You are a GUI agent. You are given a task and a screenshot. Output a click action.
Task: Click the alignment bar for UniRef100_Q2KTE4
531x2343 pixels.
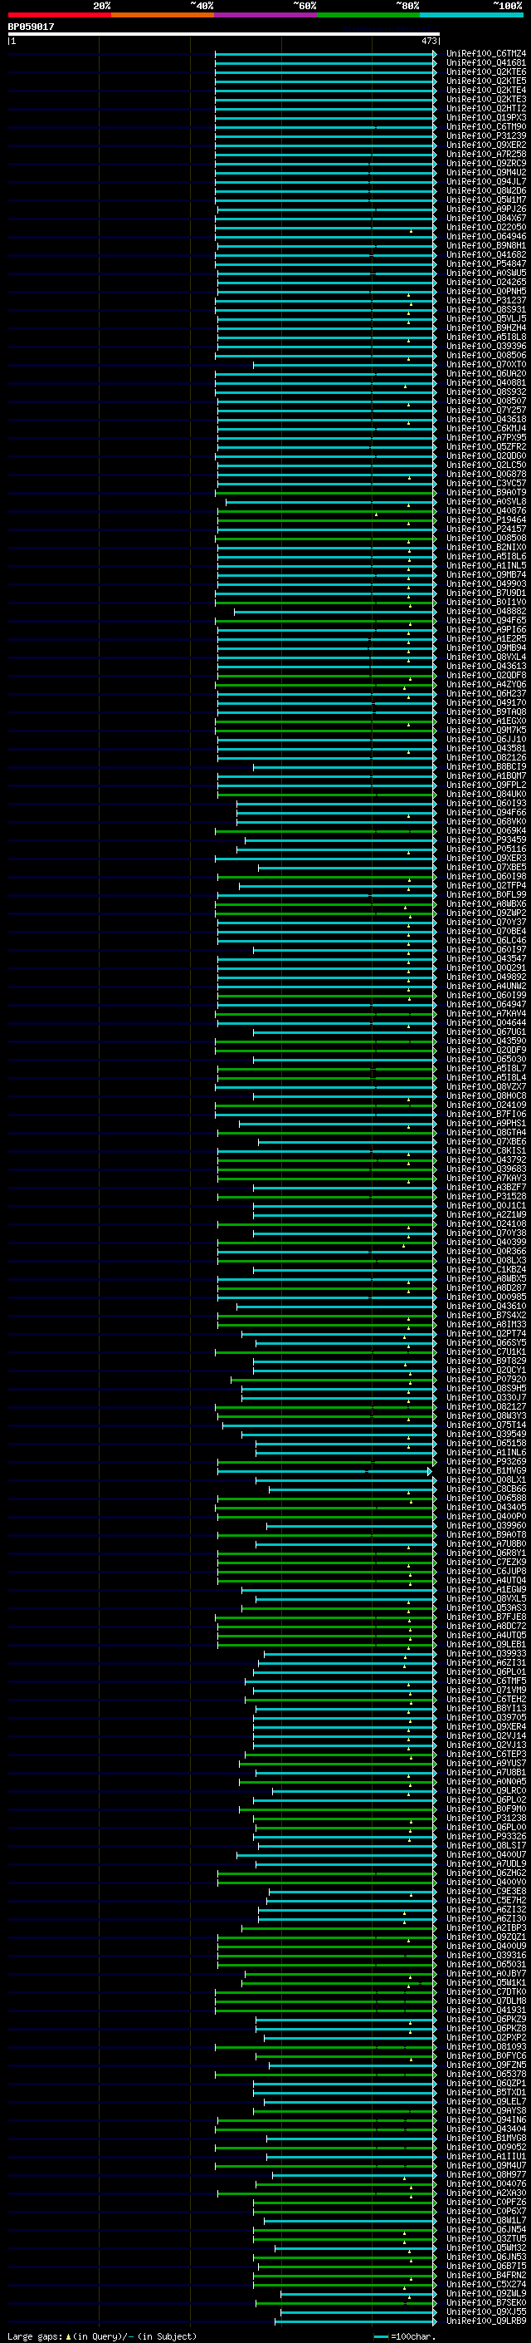point(326,90)
